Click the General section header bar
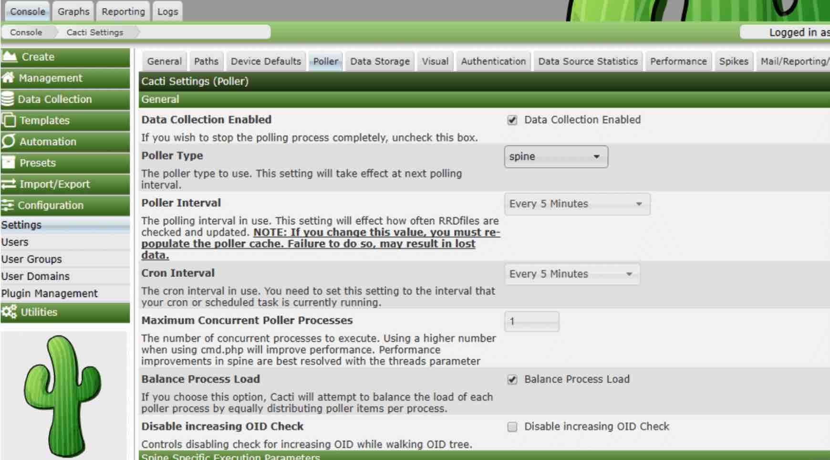This screenshot has width=830, height=460. tap(484, 99)
